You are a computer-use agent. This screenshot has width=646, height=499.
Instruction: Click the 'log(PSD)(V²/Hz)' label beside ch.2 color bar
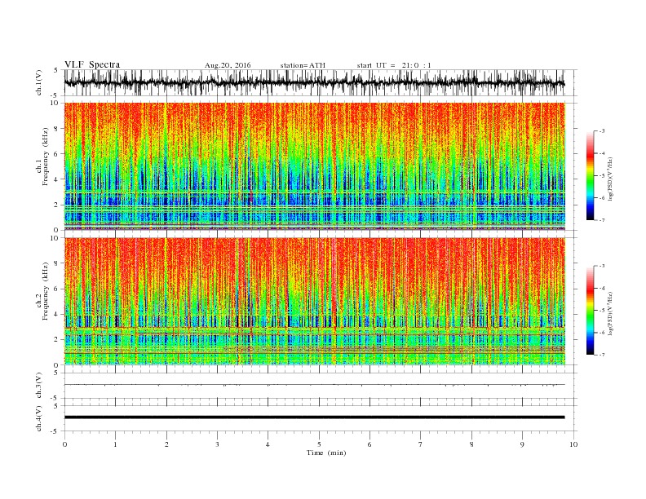(x=610, y=313)
